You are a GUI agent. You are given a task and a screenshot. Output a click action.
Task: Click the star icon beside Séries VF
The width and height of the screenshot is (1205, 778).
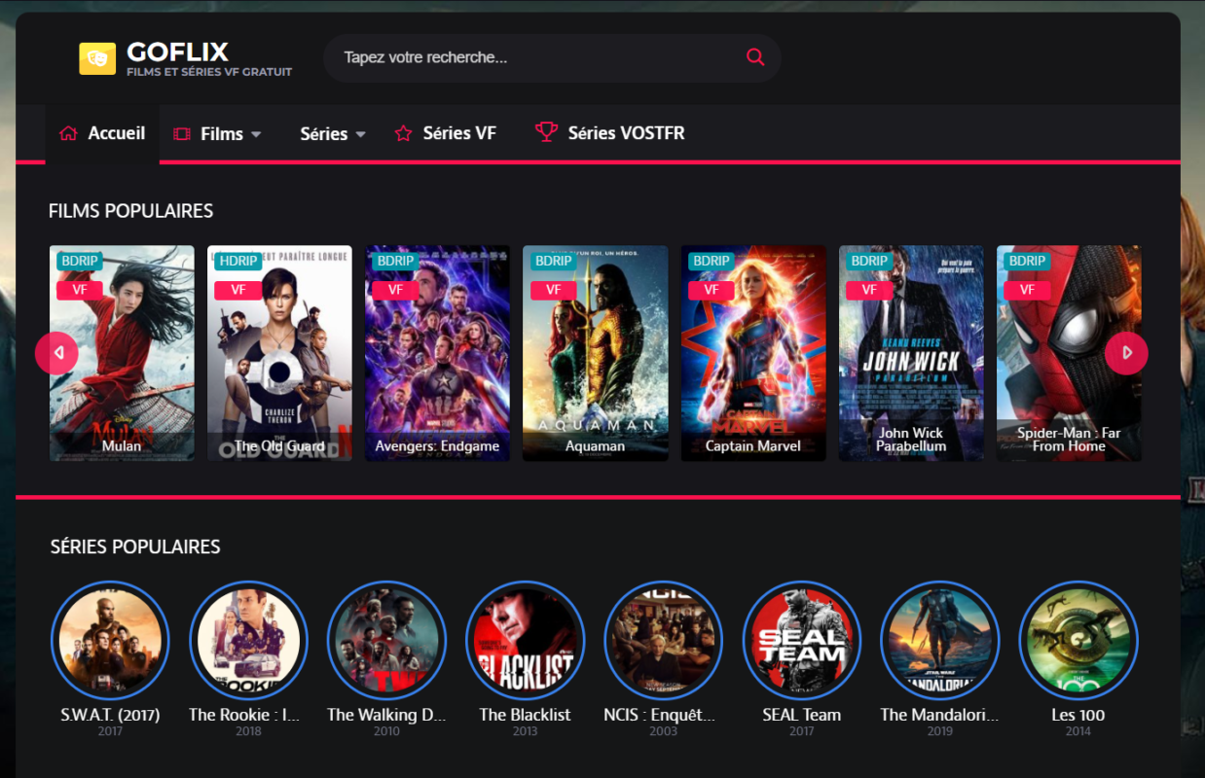[x=403, y=133]
